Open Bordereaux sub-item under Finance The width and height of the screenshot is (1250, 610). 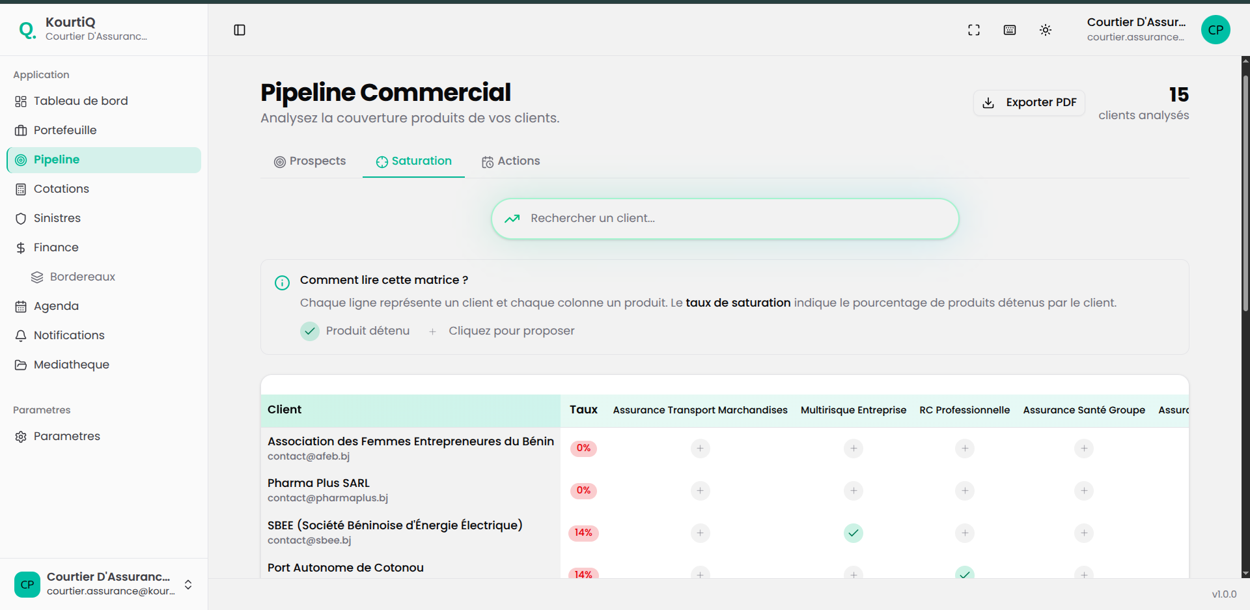coord(82,277)
